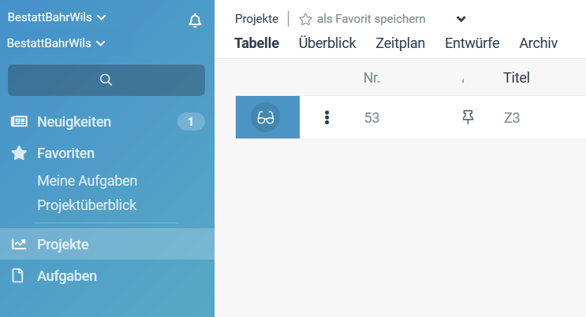This screenshot has height=317, width=586.
Task: Open Meine Aufgaben link
Action: point(87,181)
